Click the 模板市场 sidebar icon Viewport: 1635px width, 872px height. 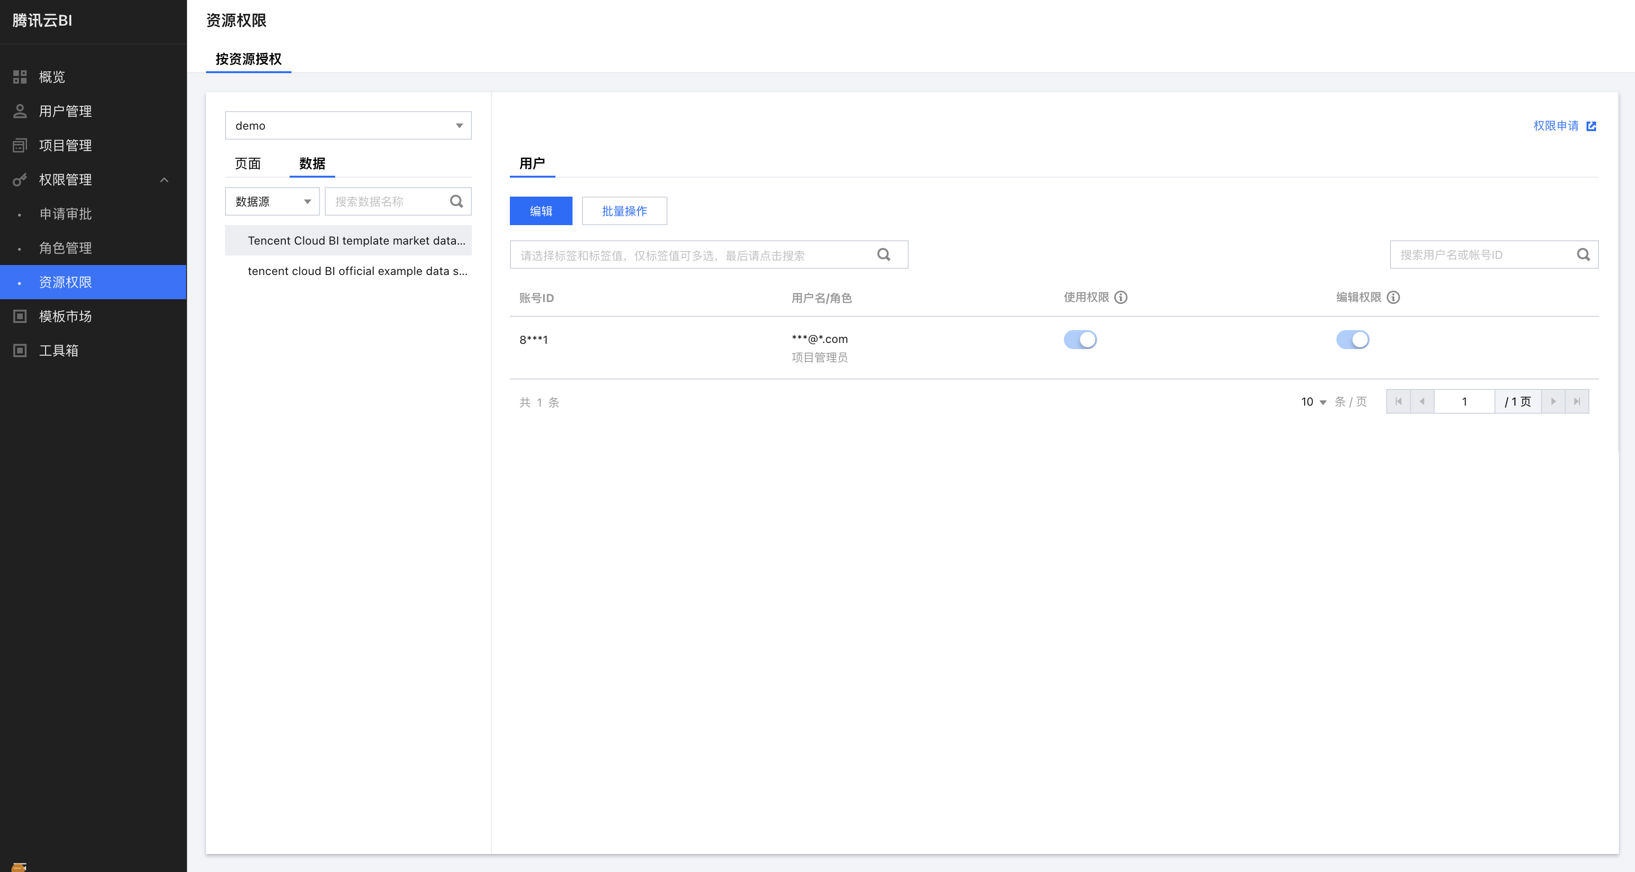(x=19, y=316)
